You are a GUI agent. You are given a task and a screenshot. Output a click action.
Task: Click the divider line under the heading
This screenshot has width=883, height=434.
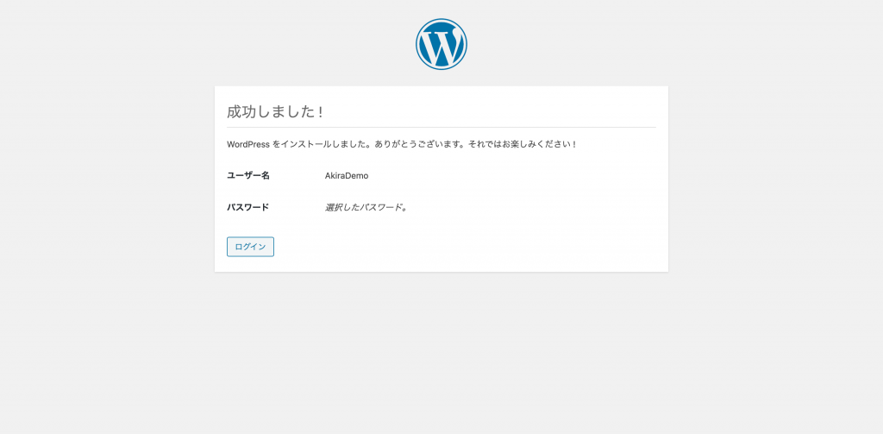click(x=441, y=128)
